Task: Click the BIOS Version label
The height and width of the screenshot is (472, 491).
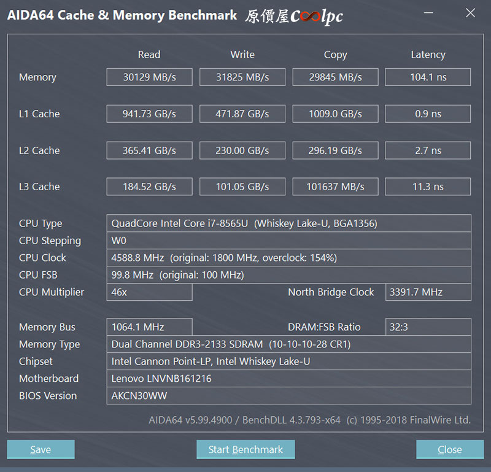Action: [48, 396]
